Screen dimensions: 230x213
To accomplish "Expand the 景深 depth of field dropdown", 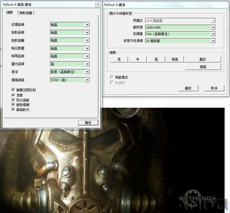I will pyautogui.click(x=87, y=72).
